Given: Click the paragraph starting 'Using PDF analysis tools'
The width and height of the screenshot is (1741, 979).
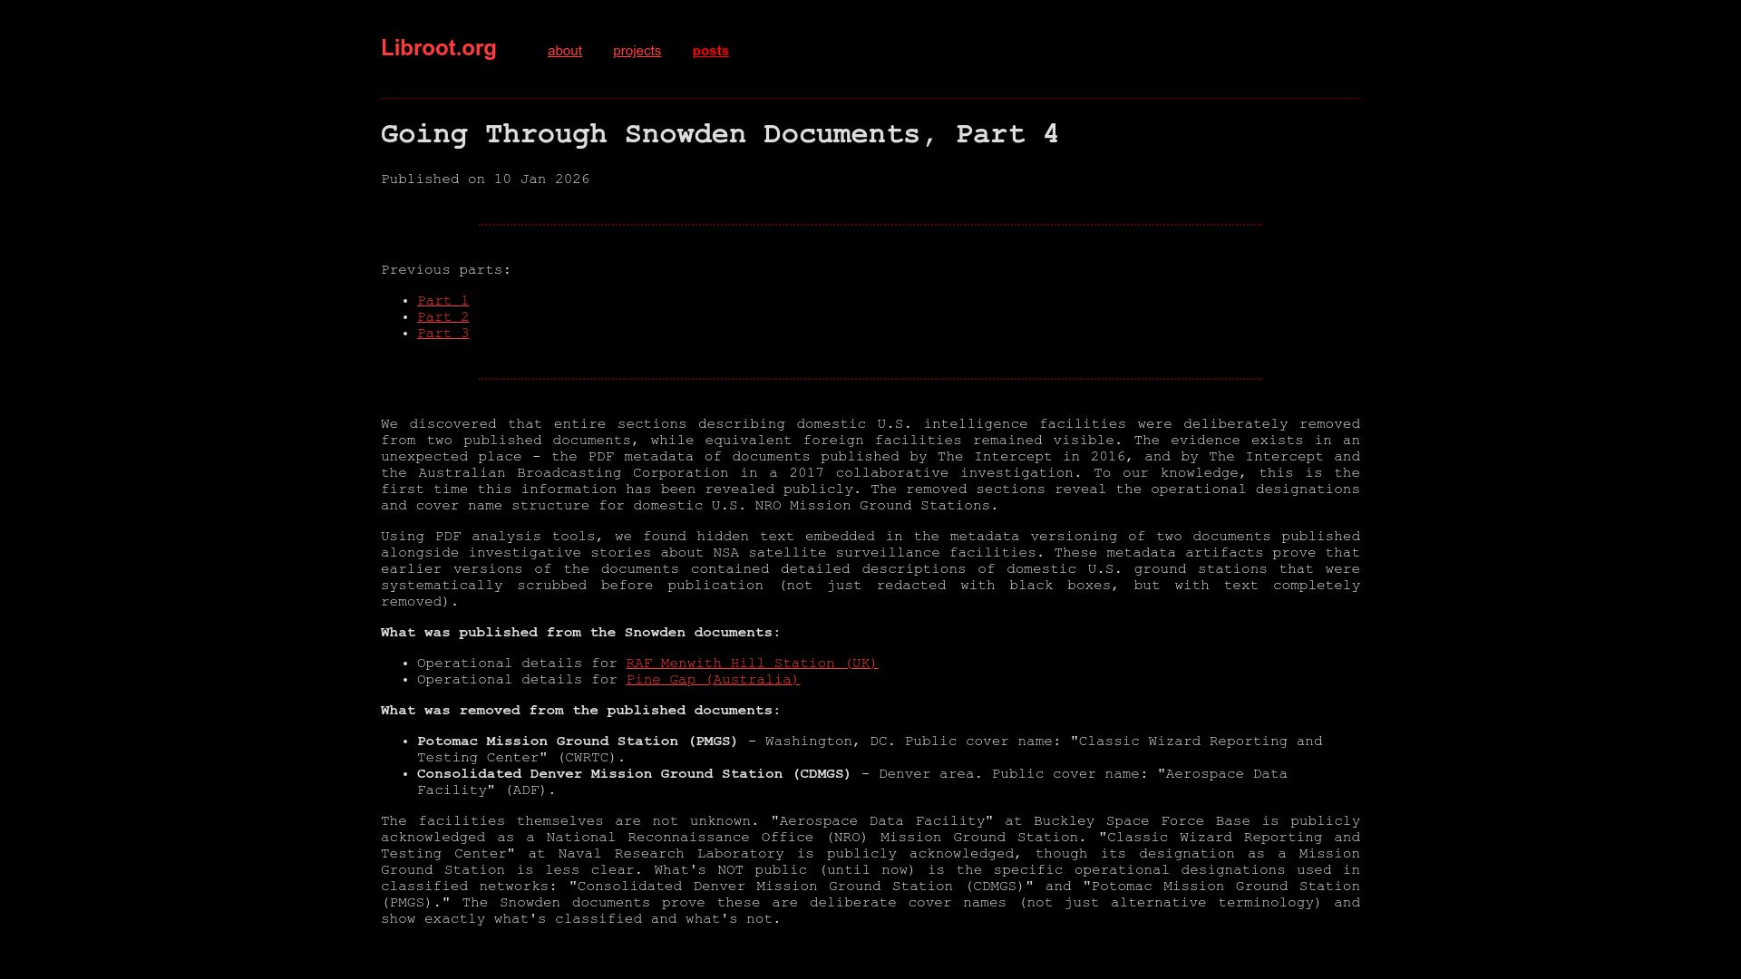Looking at the screenshot, I should click(870, 569).
